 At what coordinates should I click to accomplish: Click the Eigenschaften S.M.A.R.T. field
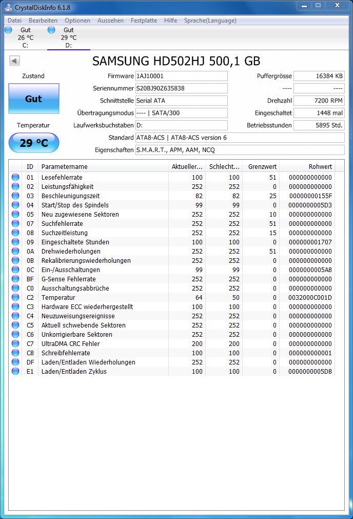(240, 150)
